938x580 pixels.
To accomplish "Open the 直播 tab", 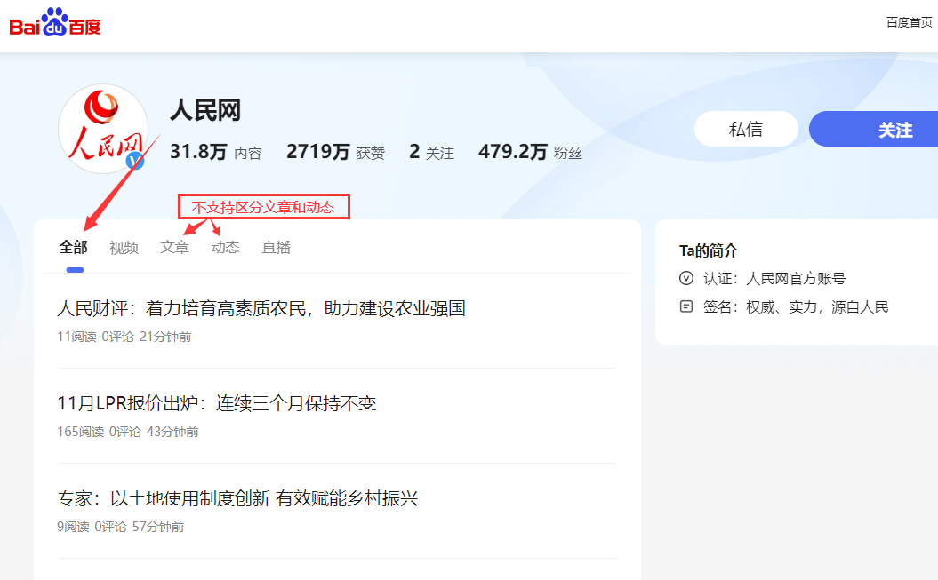I will 276,247.
